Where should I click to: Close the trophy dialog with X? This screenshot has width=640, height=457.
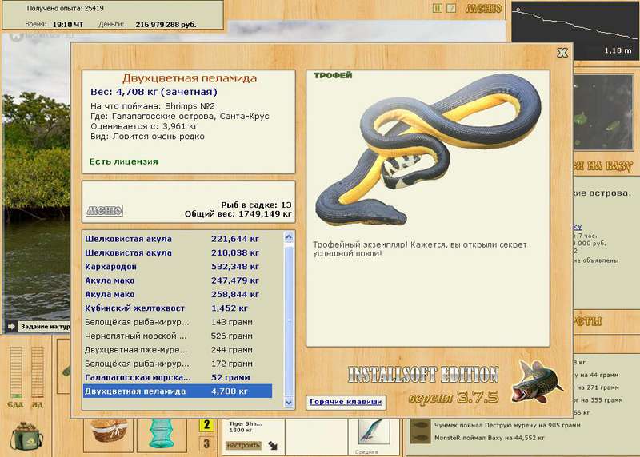pos(562,53)
